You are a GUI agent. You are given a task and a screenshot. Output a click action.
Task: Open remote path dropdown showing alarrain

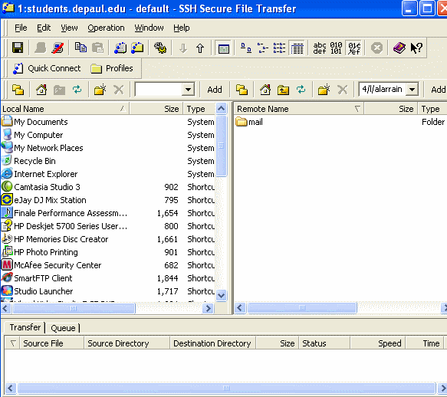412,90
